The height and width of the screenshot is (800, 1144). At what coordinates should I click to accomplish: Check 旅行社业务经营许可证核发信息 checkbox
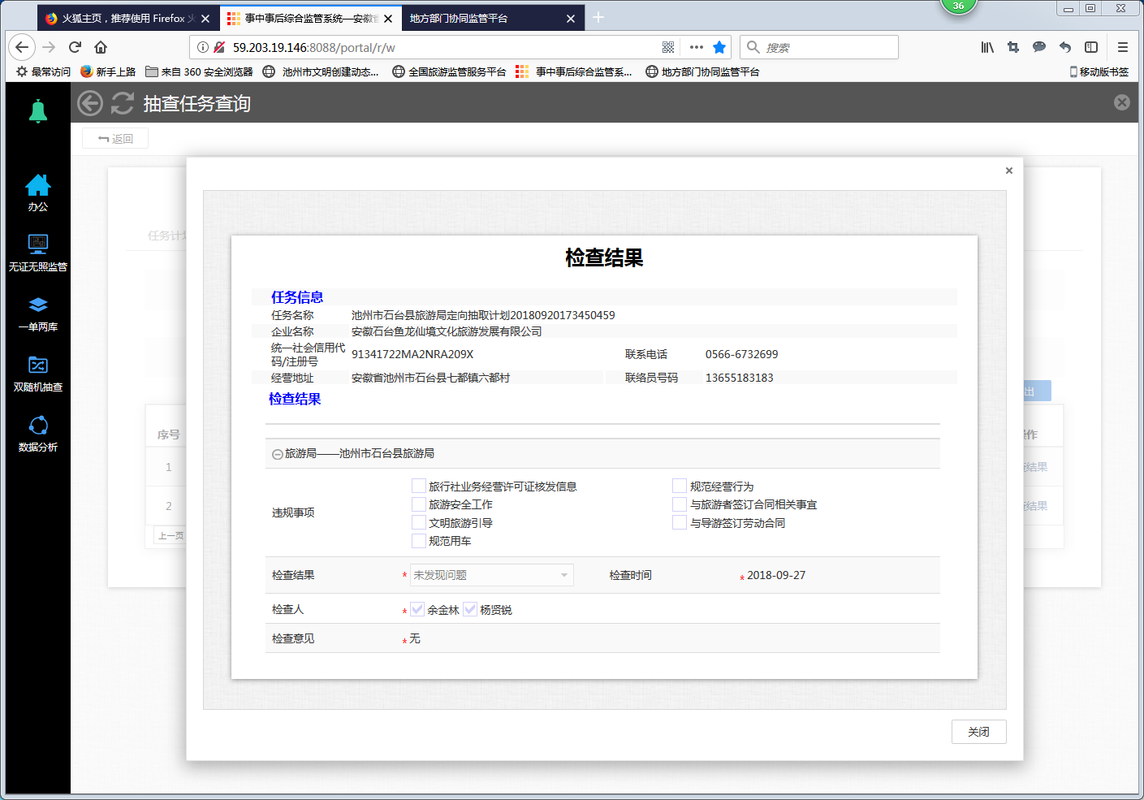pyautogui.click(x=419, y=486)
